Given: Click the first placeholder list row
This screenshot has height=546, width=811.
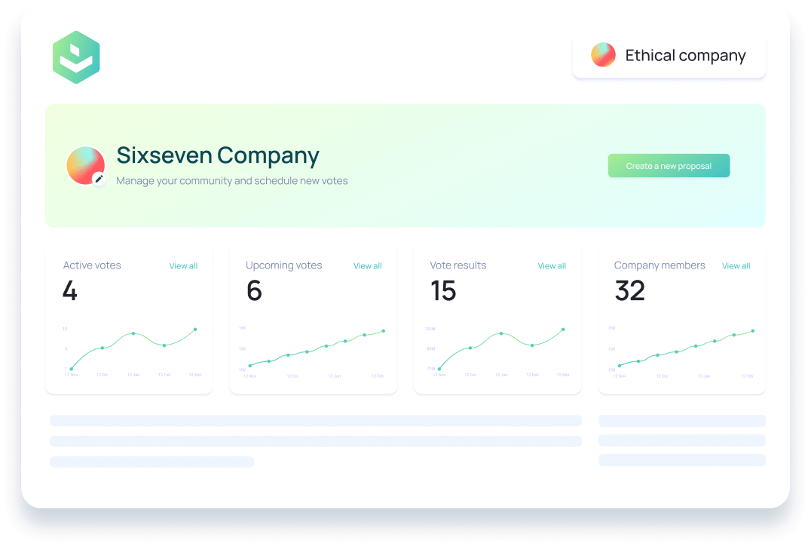Looking at the screenshot, I should 315,420.
